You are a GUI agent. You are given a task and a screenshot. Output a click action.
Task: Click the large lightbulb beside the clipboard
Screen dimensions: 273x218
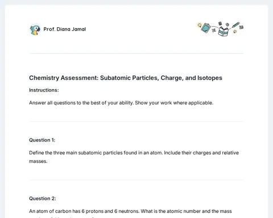(x=199, y=25)
